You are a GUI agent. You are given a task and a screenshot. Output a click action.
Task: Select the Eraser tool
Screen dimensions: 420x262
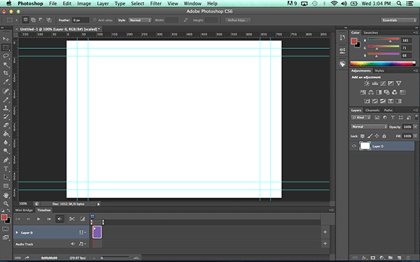(6, 125)
